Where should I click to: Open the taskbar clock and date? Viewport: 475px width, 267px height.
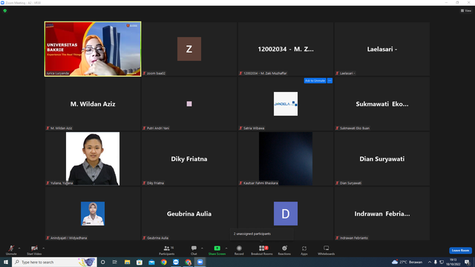click(x=453, y=262)
